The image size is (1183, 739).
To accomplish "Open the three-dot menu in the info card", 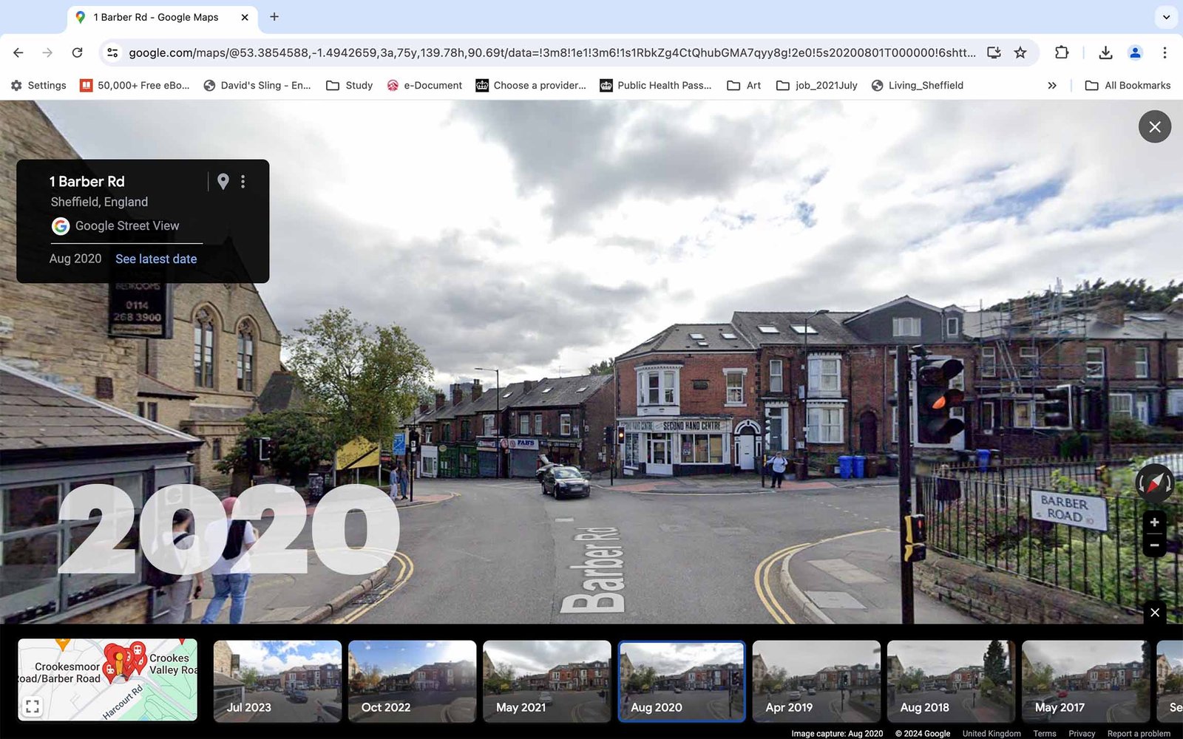I will point(243,181).
